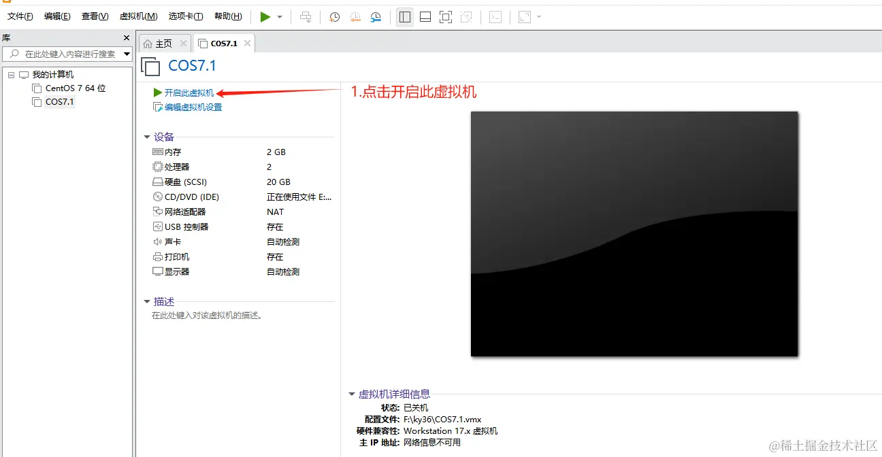The height and width of the screenshot is (457, 882).
Task: Switch to the 主页 tab
Action: pyautogui.click(x=163, y=42)
